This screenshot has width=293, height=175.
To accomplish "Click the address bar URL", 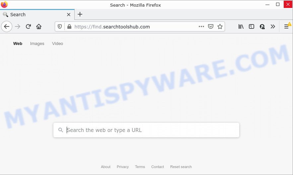I will coord(112,27).
